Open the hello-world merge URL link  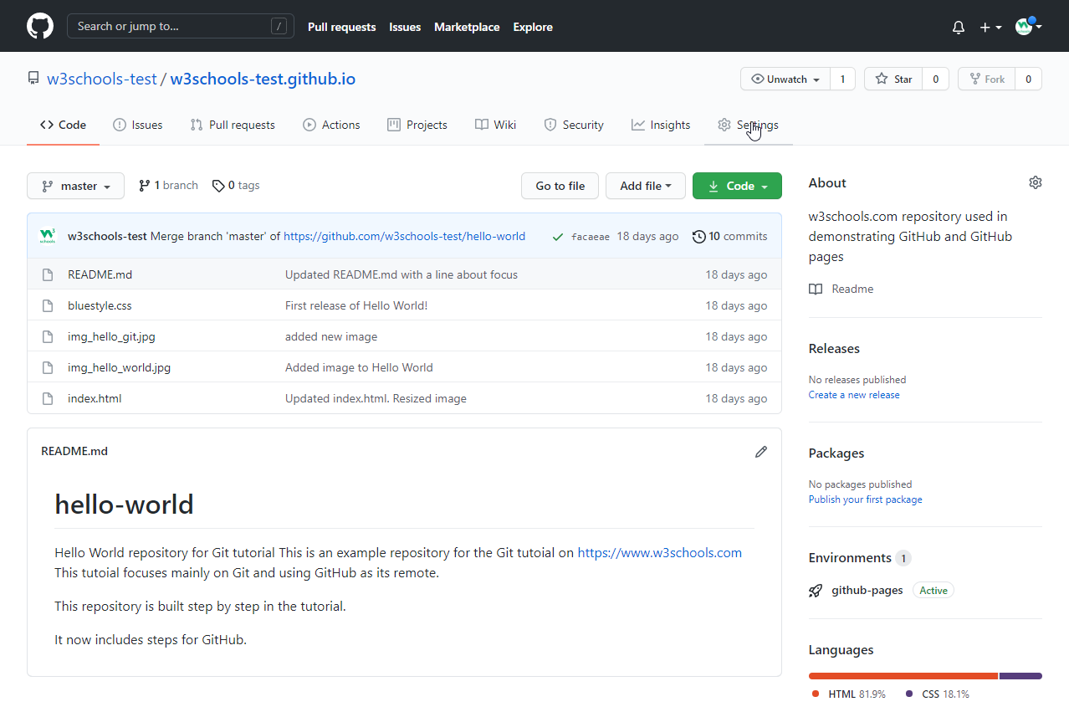tap(404, 236)
